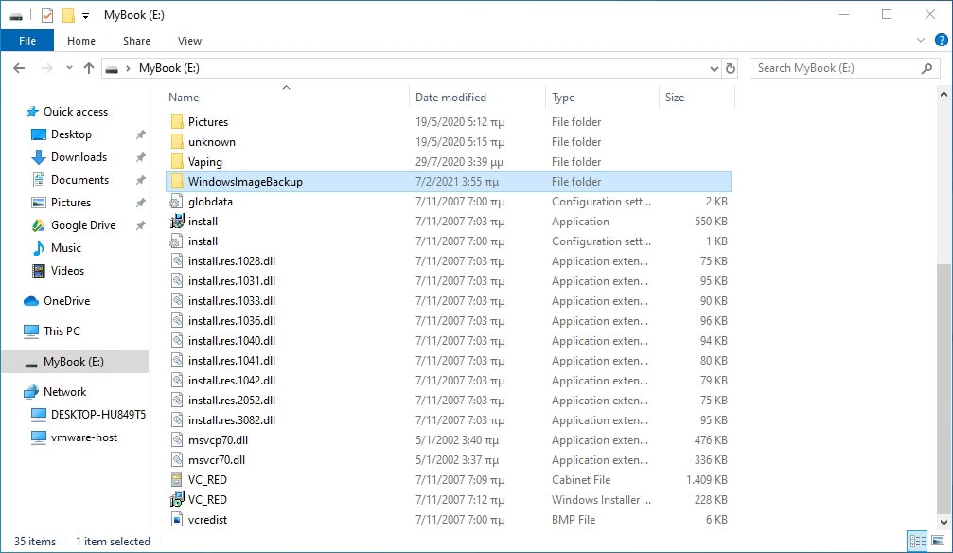Select the WindowsImageBackup folder icon
This screenshot has width=953, height=553.
pyautogui.click(x=176, y=181)
